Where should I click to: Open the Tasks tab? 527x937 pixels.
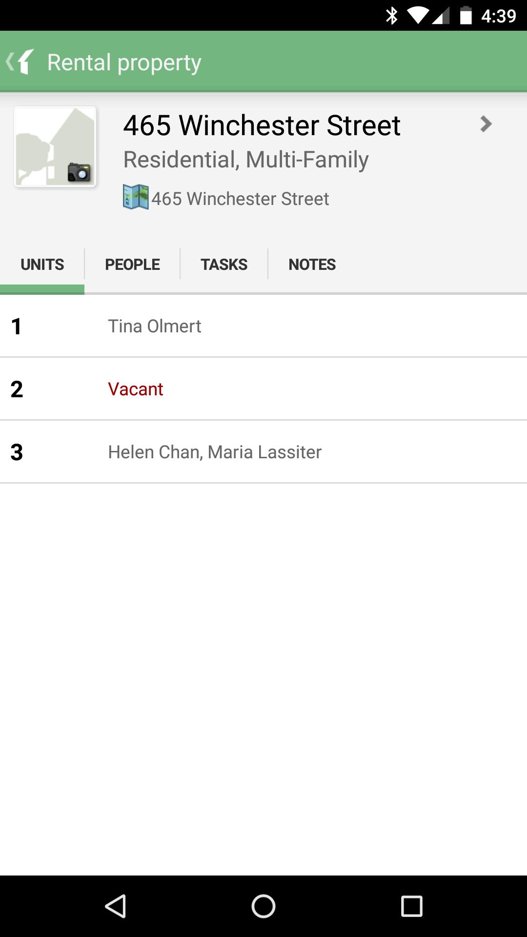224,265
